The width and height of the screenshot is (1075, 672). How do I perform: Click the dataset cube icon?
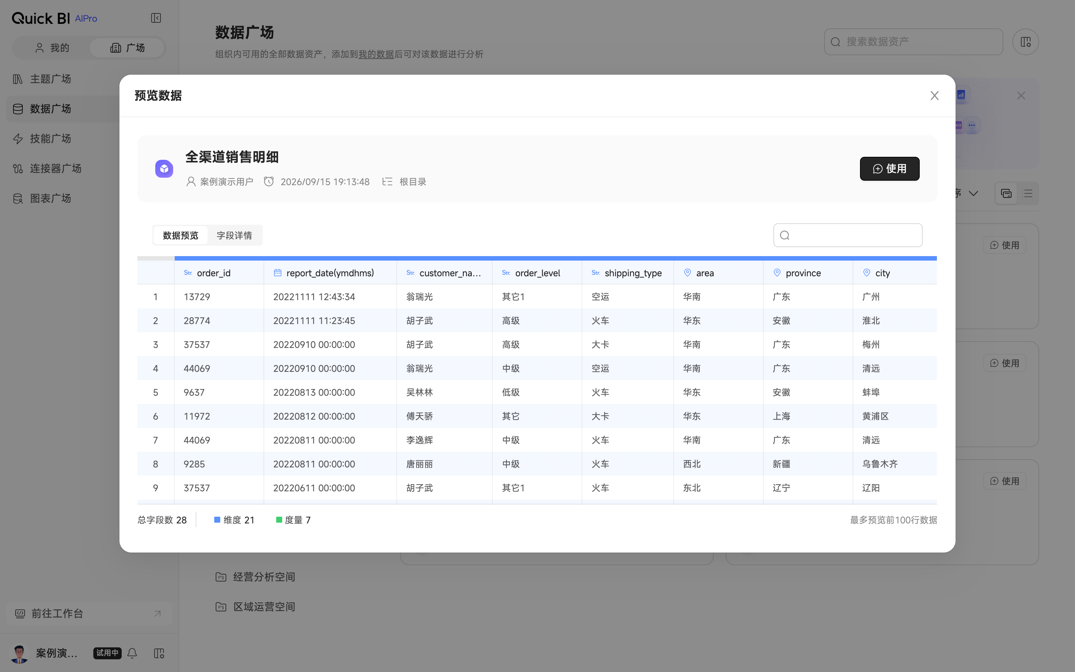point(164,168)
